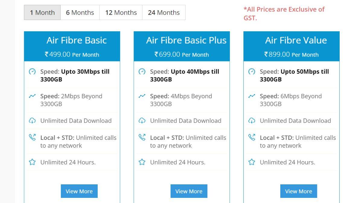Viewport: 362px width, 203px height.
Task: Click the speedometer icon on Air Fibre Basic Plus
Action: (142, 72)
